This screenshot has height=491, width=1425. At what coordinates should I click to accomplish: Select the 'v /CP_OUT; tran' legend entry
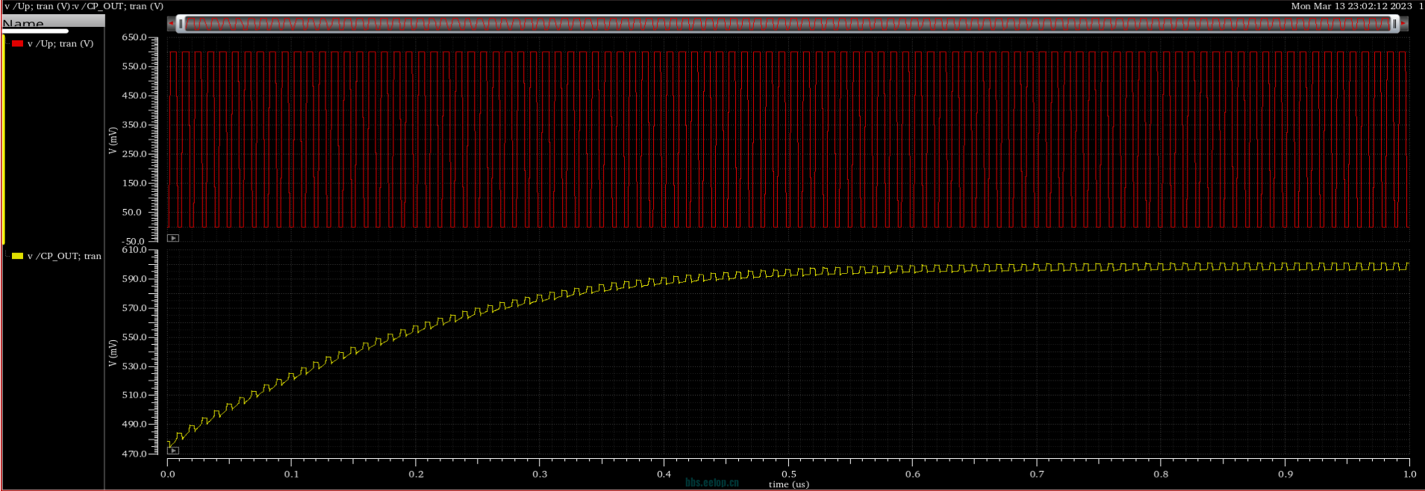(x=64, y=256)
